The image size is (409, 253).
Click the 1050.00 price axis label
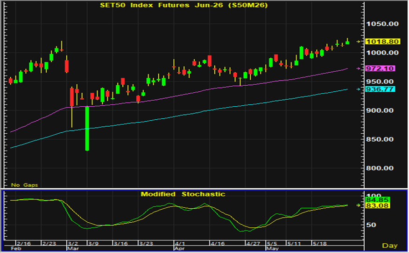click(x=382, y=24)
